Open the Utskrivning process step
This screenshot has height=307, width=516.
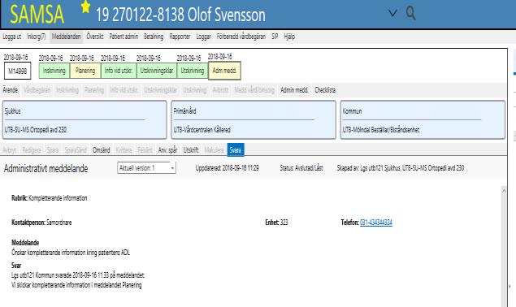pos(193,71)
